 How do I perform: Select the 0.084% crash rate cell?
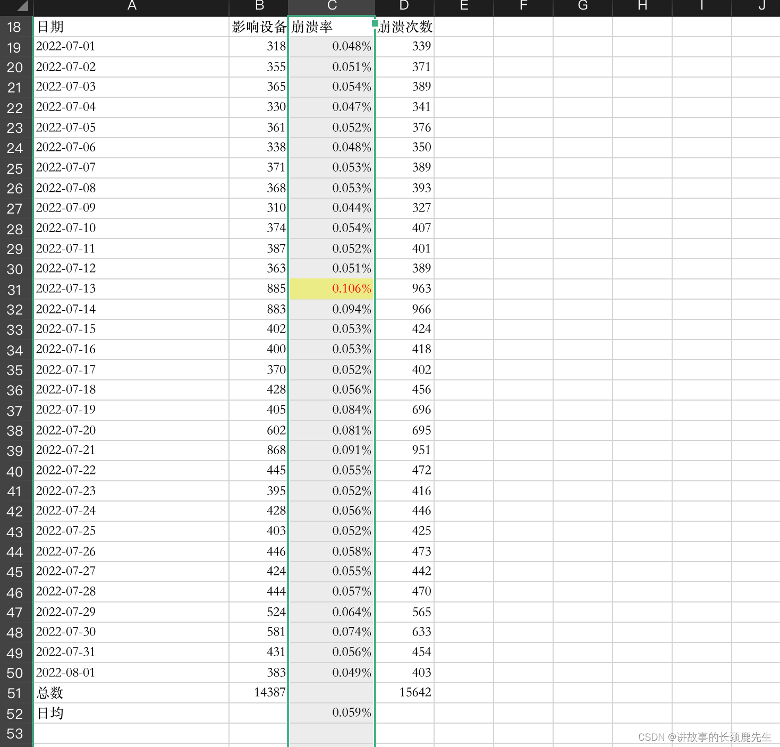(332, 410)
